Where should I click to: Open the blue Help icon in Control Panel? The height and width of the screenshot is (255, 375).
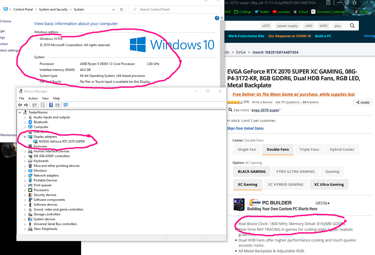(217, 18)
